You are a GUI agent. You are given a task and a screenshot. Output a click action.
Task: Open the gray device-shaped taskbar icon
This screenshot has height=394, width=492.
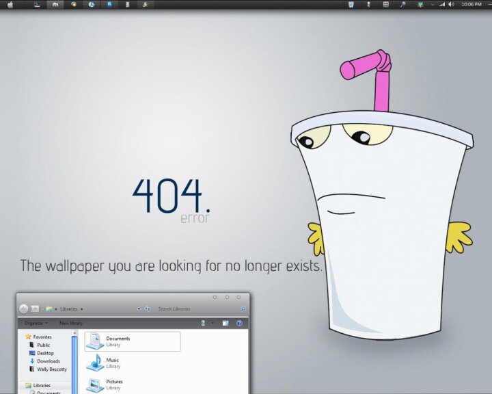pos(127,4)
